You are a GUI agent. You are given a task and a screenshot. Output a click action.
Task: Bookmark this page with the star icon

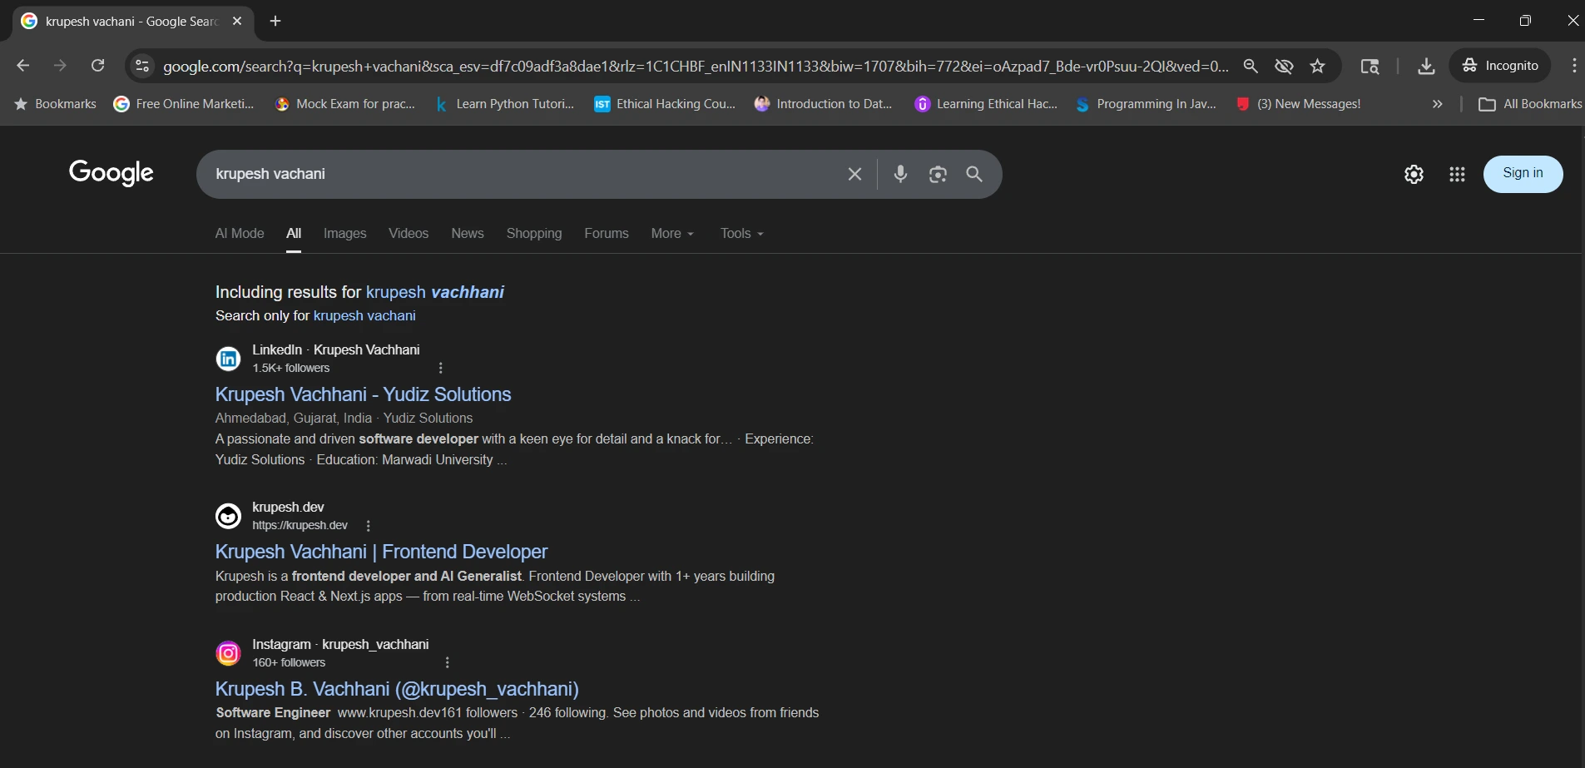(1317, 66)
